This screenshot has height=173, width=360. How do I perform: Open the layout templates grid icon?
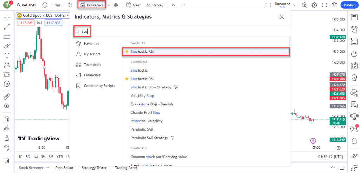click(x=116, y=5)
